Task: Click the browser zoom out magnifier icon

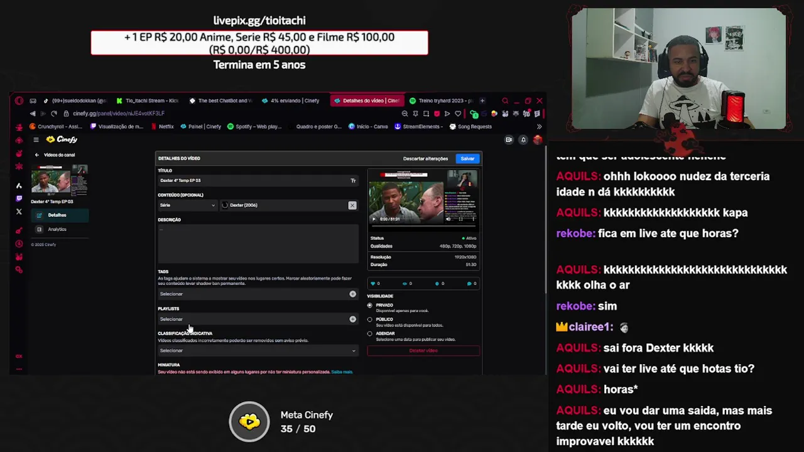Action: click(405, 114)
